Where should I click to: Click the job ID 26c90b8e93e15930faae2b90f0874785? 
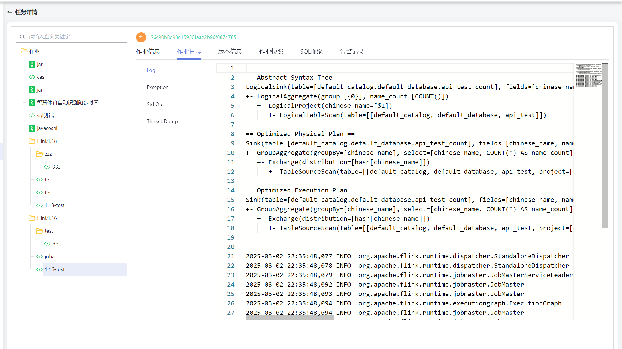(193, 37)
